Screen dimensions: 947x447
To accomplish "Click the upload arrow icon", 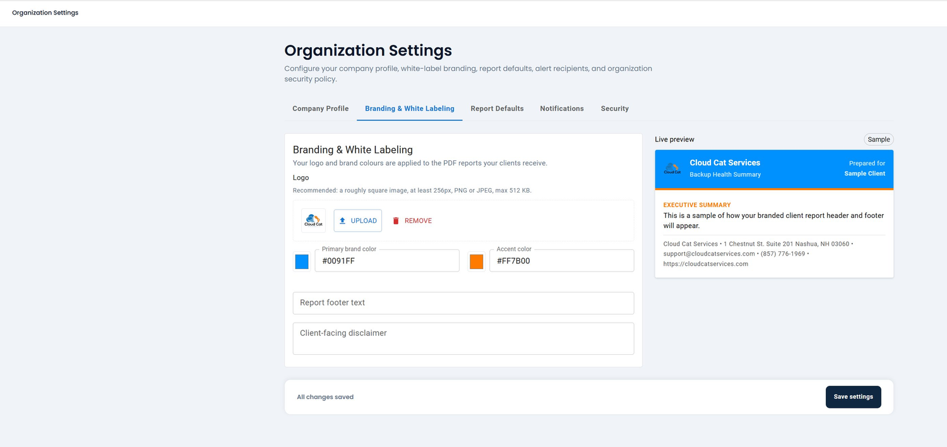I will 343,221.
